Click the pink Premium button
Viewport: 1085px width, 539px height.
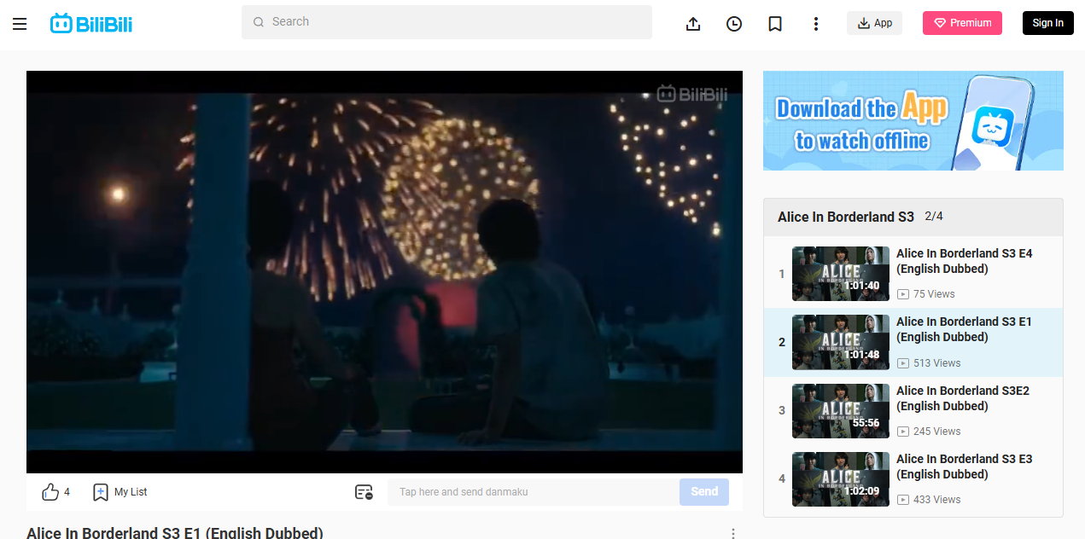(962, 23)
